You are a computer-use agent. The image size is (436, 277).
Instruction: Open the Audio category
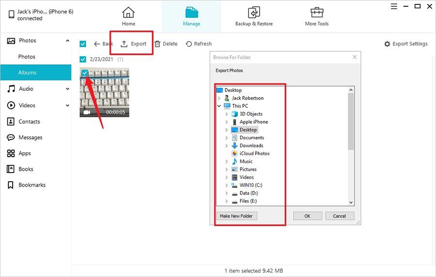point(26,89)
